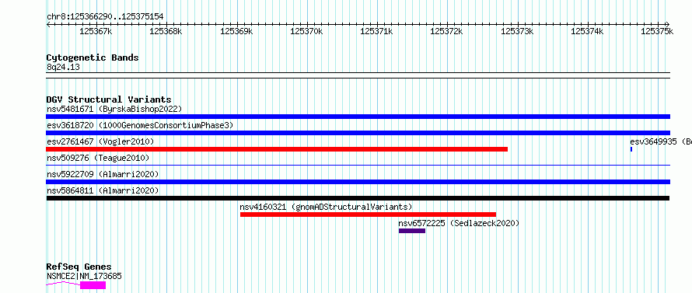Open nsv4160321 (gnomADStructuralVariants) label
The image size is (692, 293).
tap(326, 207)
